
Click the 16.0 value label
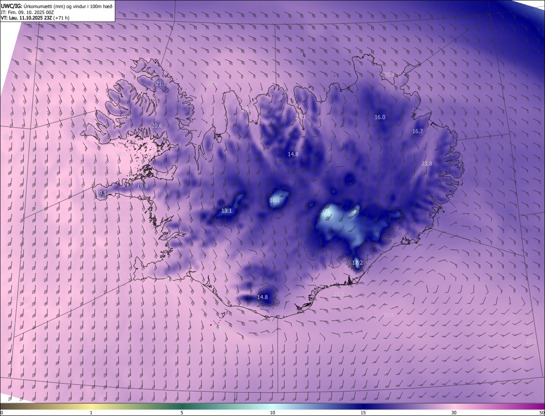pyautogui.click(x=380, y=117)
